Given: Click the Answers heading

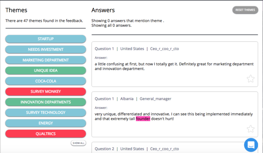Looking at the screenshot, I should [x=103, y=10].
